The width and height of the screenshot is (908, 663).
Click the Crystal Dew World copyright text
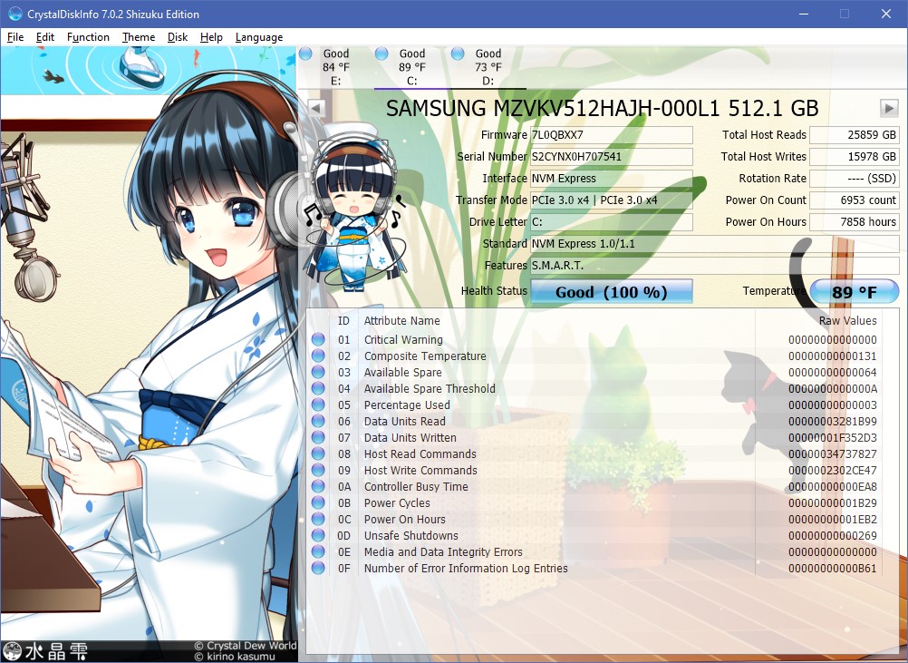[245, 645]
